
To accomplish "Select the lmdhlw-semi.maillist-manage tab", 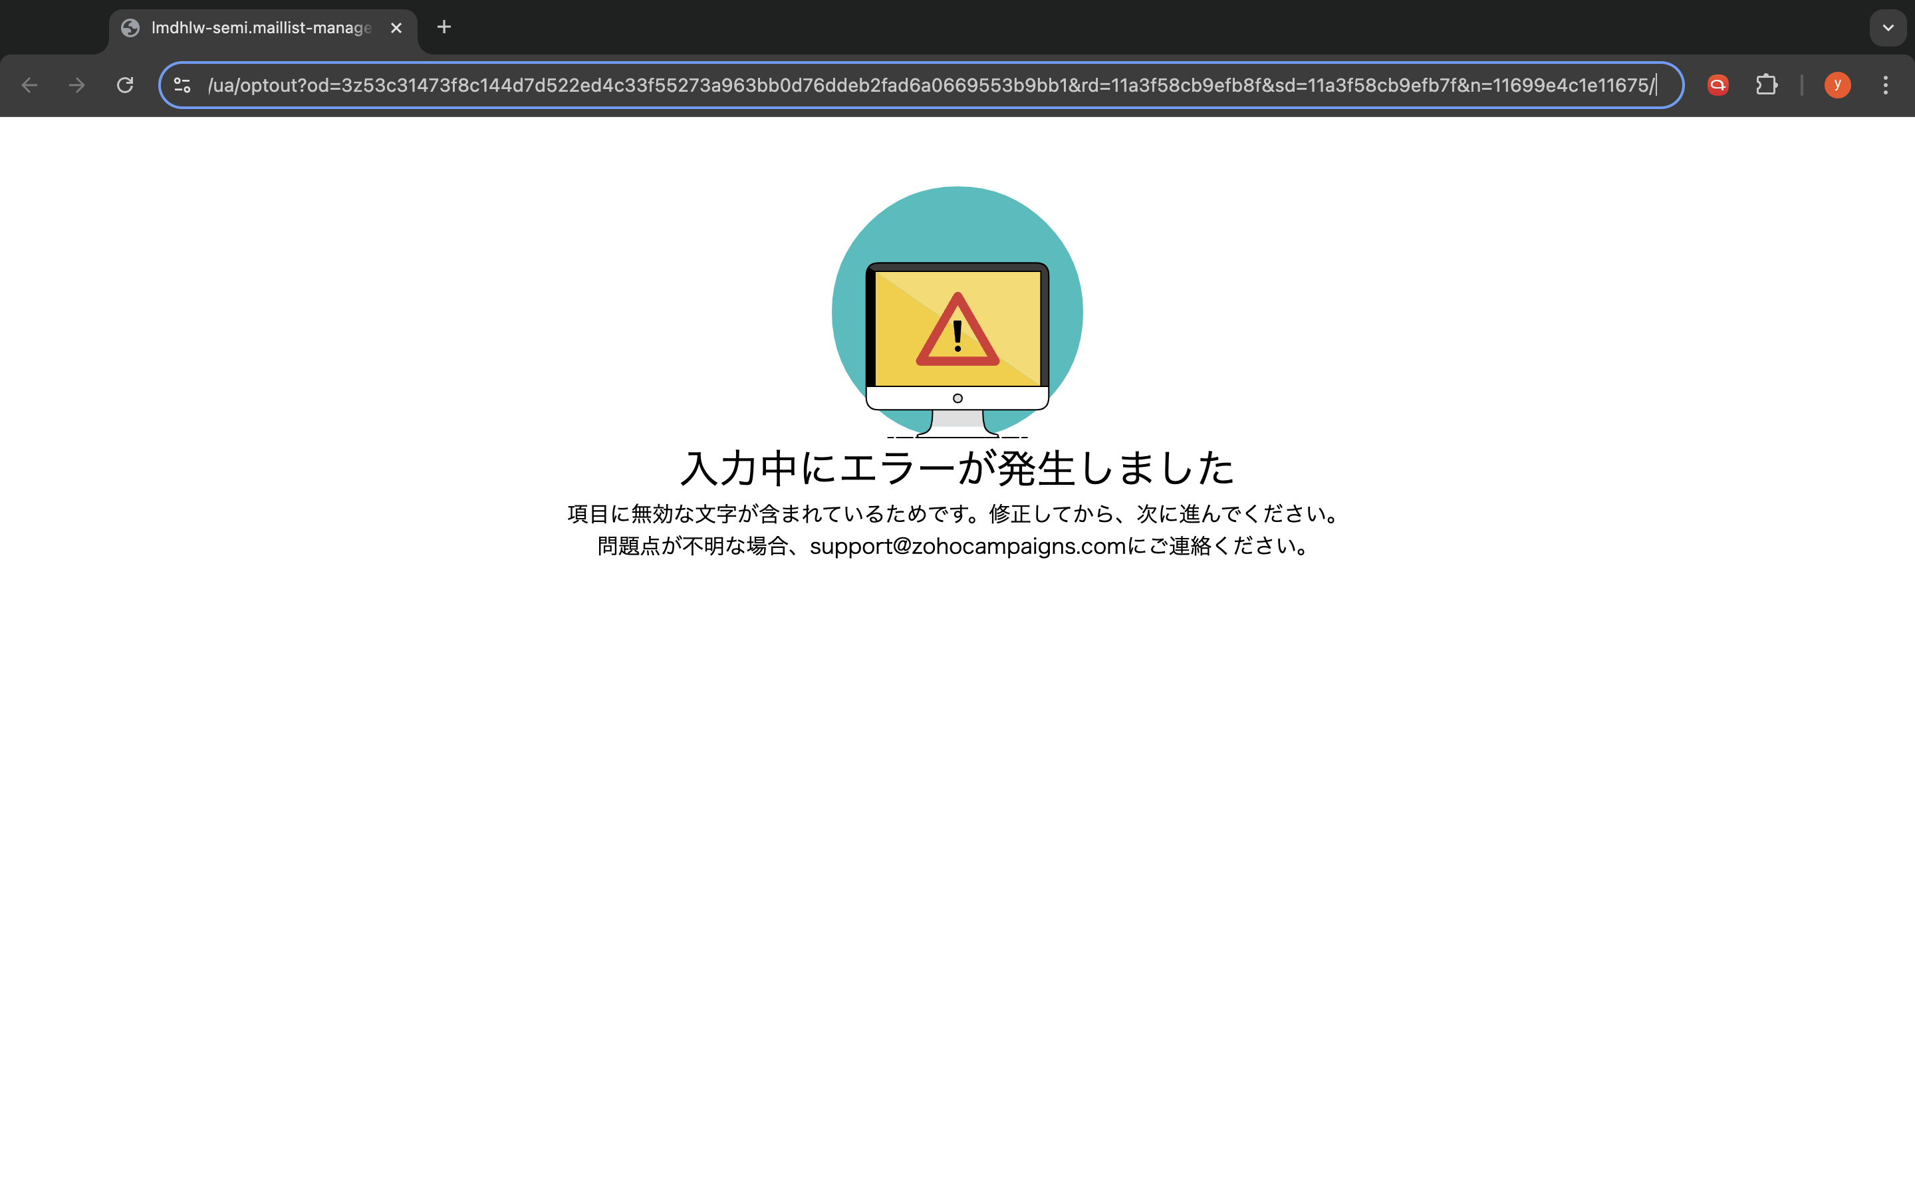I will [261, 29].
